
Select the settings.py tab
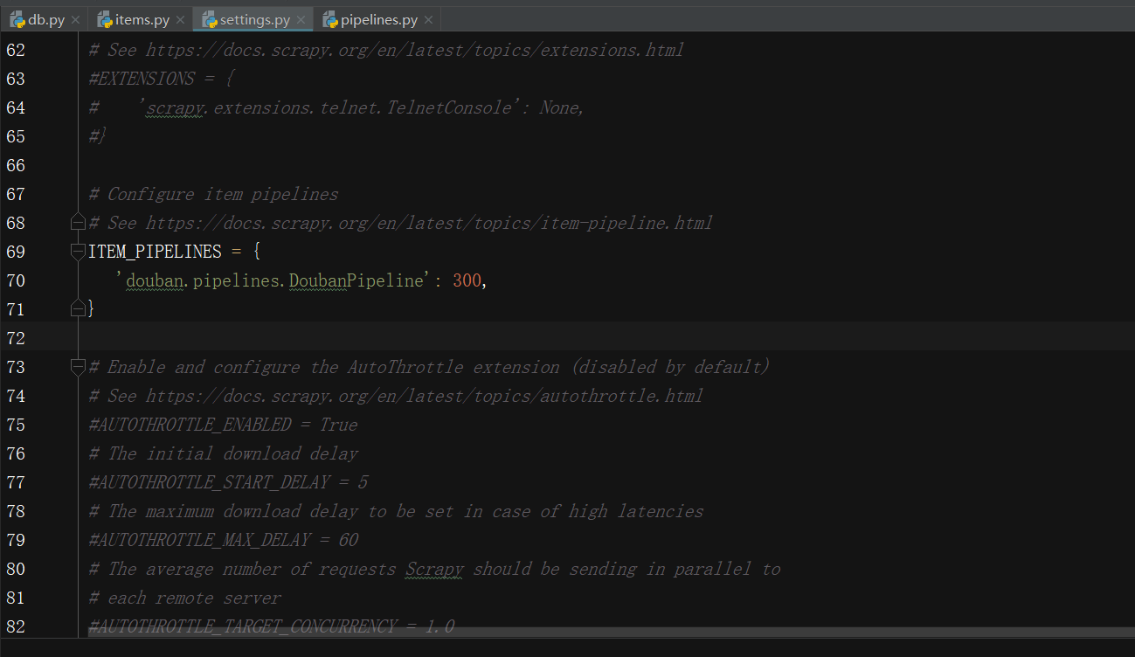coord(255,19)
